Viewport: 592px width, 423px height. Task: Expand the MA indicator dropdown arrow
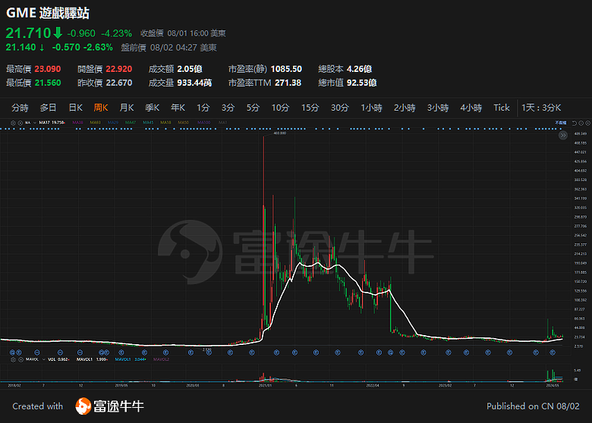[x=35, y=123]
